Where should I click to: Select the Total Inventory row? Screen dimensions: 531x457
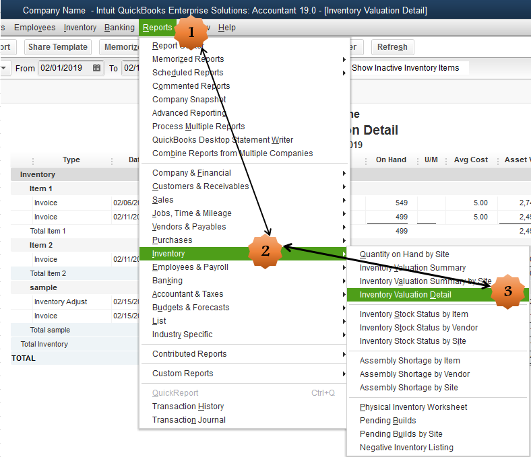(x=75, y=345)
